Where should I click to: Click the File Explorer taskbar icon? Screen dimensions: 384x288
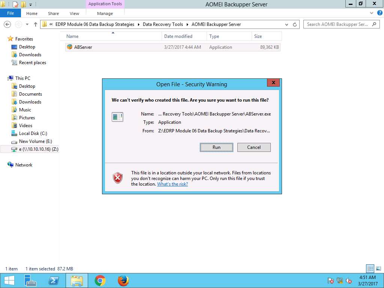click(x=76, y=280)
